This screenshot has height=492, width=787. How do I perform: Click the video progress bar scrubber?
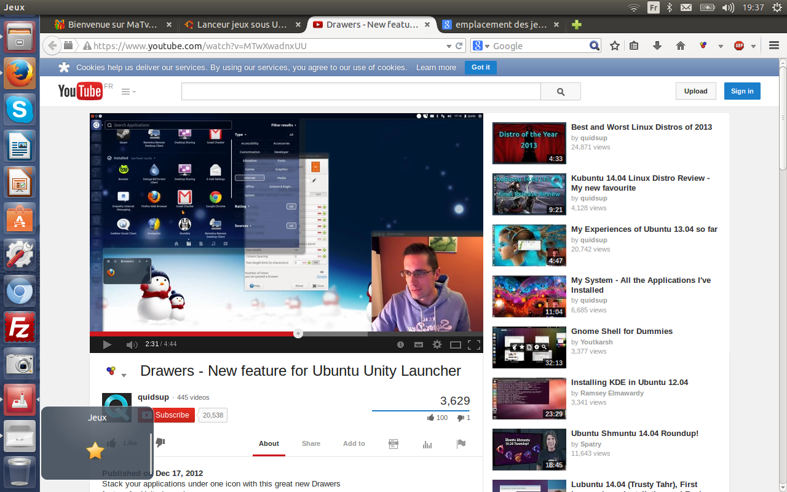pos(298,334)
